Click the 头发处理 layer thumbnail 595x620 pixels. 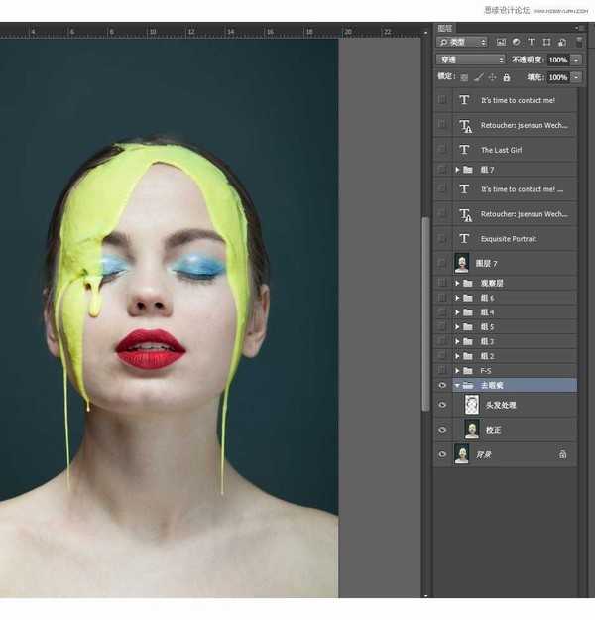tap(472, 405)
